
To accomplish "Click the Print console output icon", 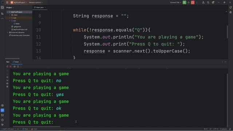I will [x=7, y=83].
